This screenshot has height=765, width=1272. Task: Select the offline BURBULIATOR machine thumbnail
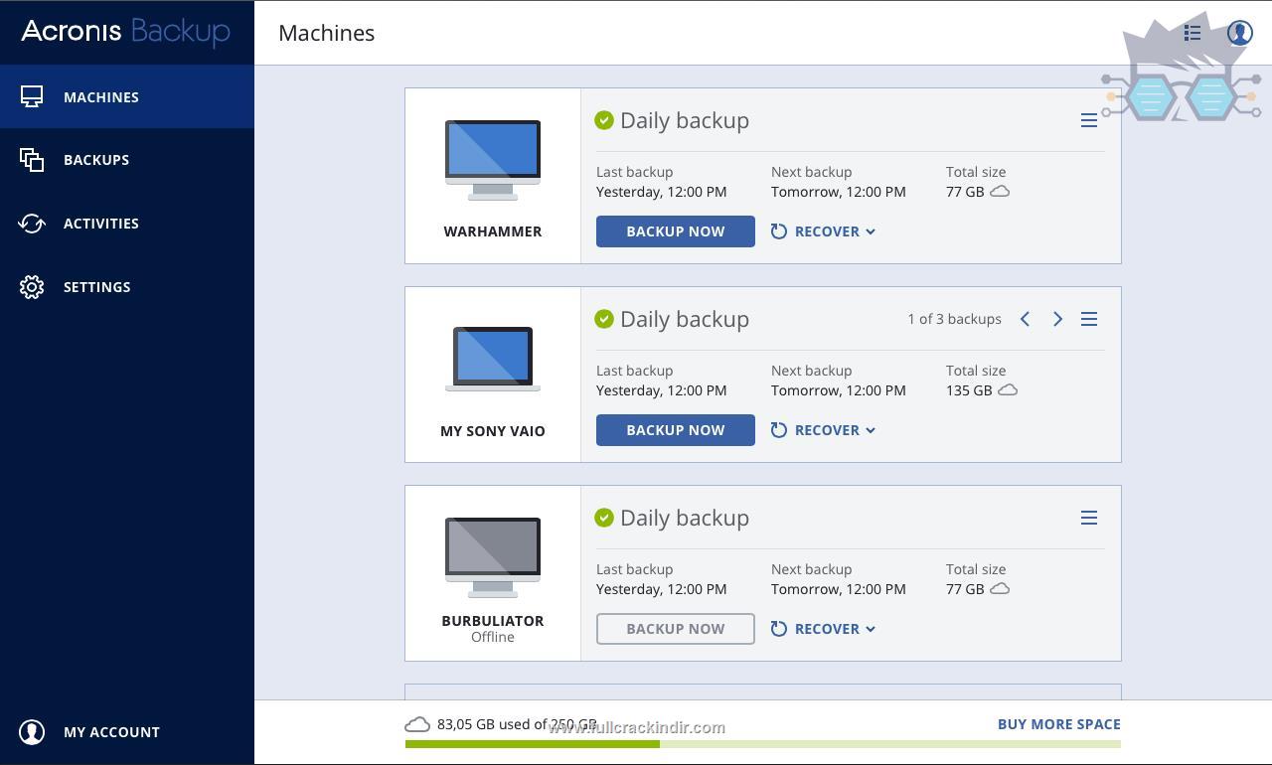(x=493, y=557)
